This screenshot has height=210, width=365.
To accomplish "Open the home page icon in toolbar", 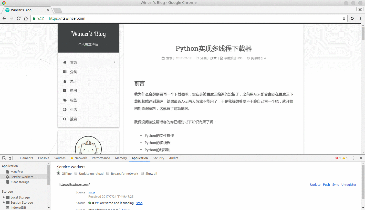I will tap(26, 18).
